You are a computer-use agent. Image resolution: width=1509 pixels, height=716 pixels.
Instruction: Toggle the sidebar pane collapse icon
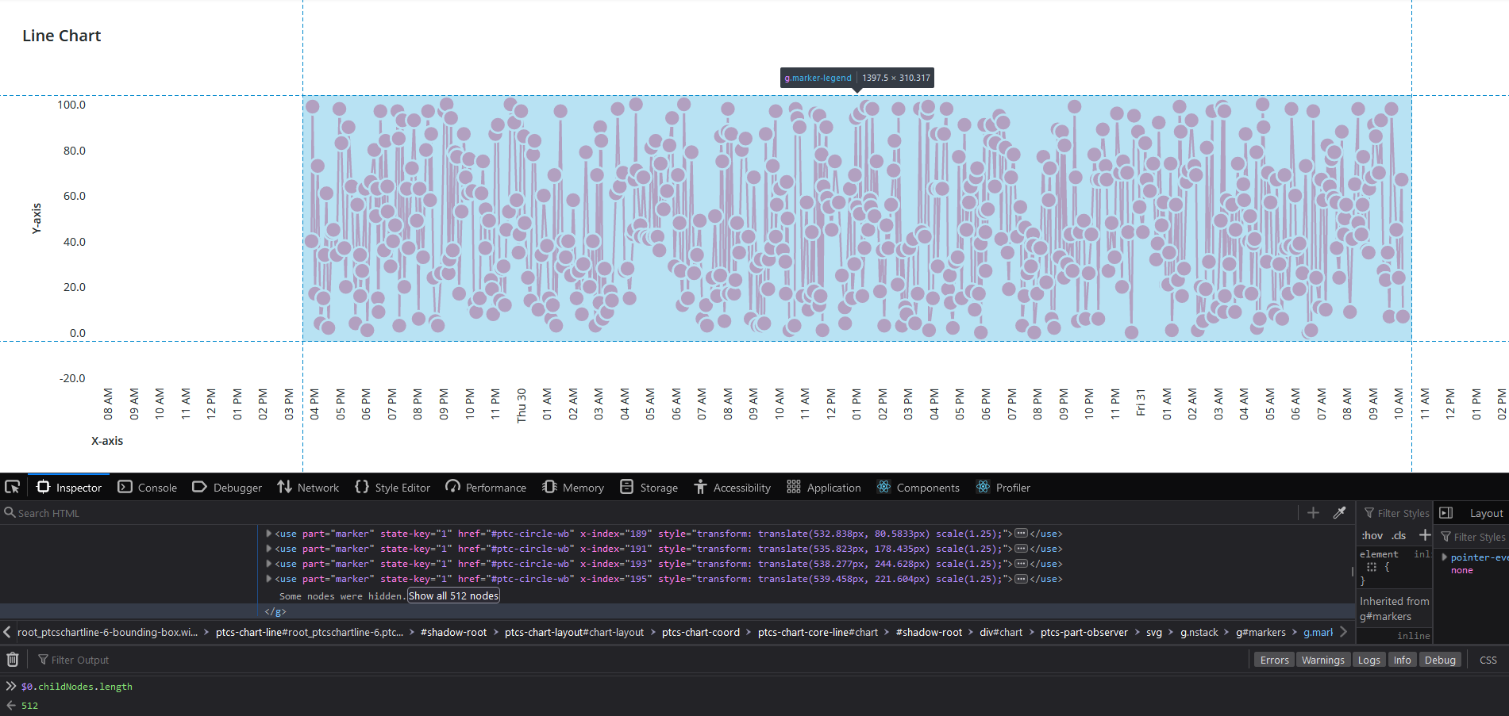pyautogui.click(x=1446, y=513)
